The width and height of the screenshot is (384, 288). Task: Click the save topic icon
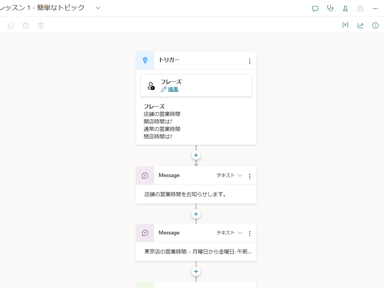coord(360,8)
